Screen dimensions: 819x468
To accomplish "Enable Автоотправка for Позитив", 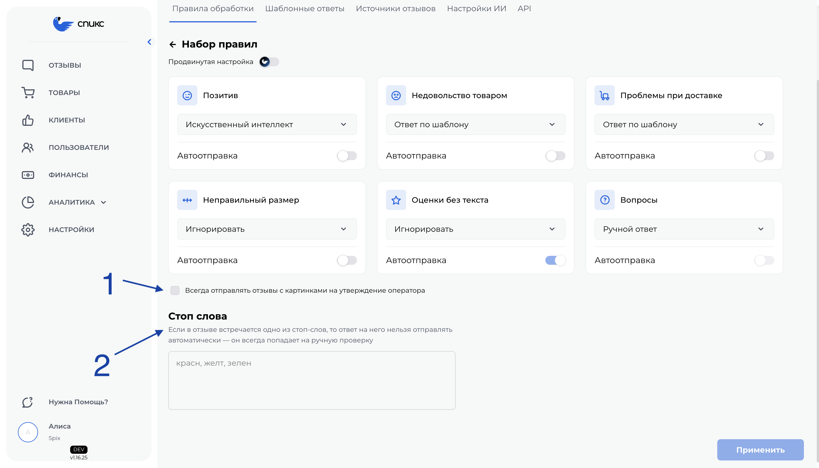I will pyautogui.click(x=347, y=156).
